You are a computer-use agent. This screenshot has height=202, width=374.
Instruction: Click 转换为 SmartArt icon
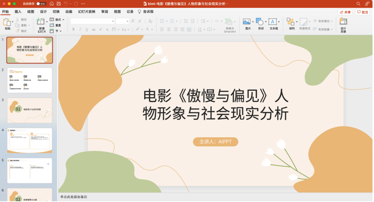[x=229, y=22]
